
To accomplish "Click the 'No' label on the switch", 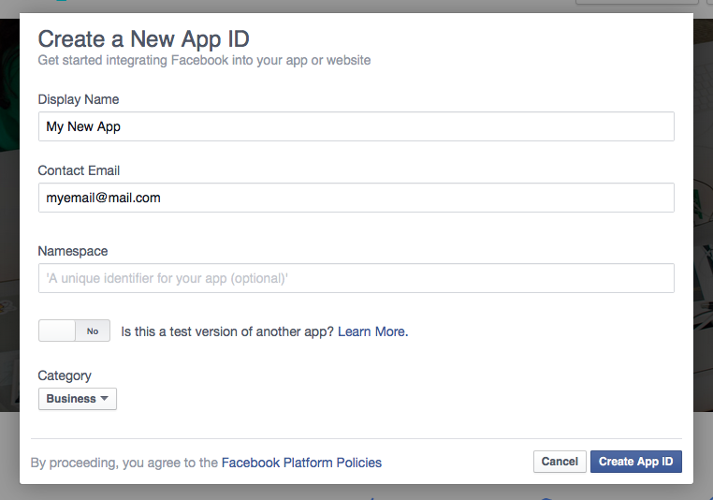I will coord(93,331).
